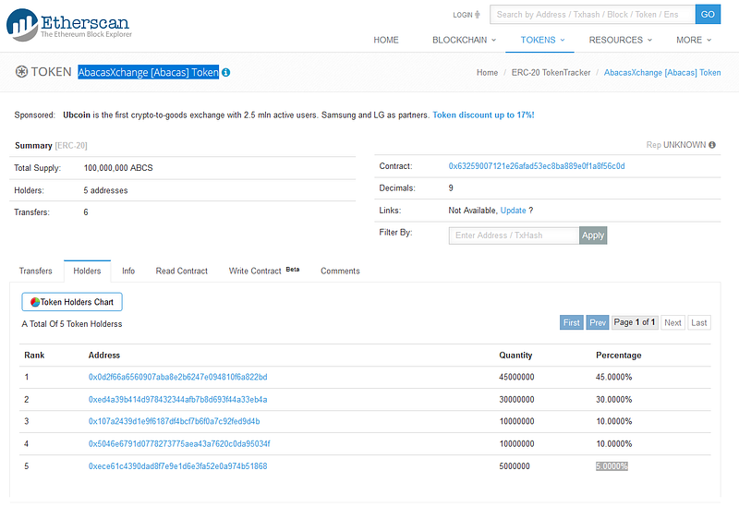Click the Apply filter button
Screen dimensions: 739x507
pyautogui.click(x=593, y=235)
